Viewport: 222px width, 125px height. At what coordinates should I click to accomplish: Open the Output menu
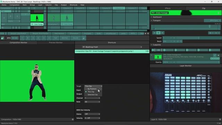tap(64, 5)
